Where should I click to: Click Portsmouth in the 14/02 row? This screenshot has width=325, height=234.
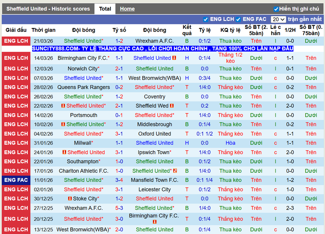click(84, 115)
